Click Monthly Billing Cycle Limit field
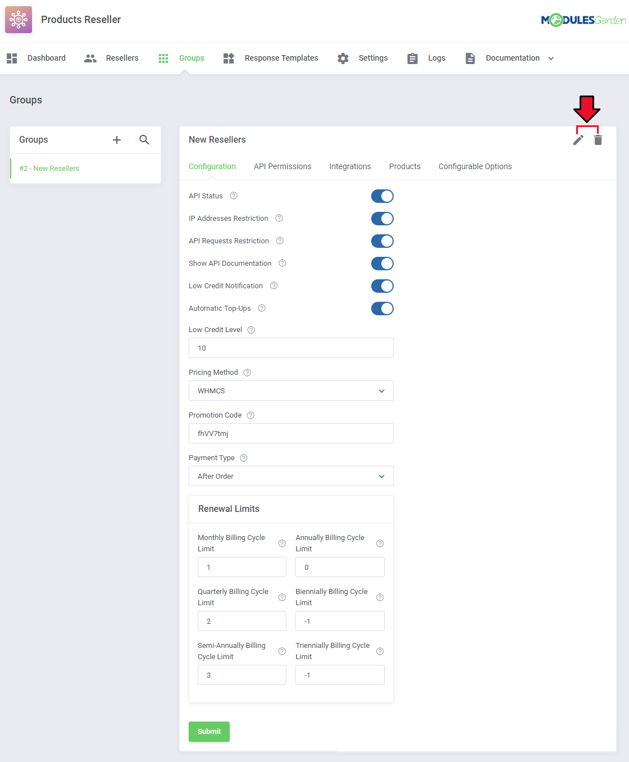Viewport: 629px width, 762px height. pyautogui.click(x=242, y=567)
